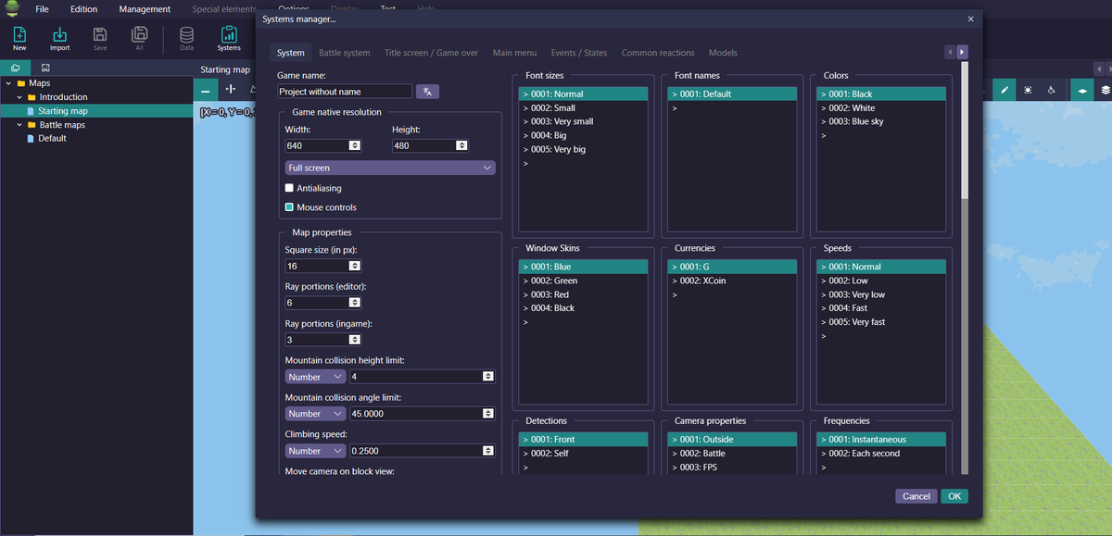Select frequency '0002: Each second'
The image size is (1112, 536).
[881, 454]
